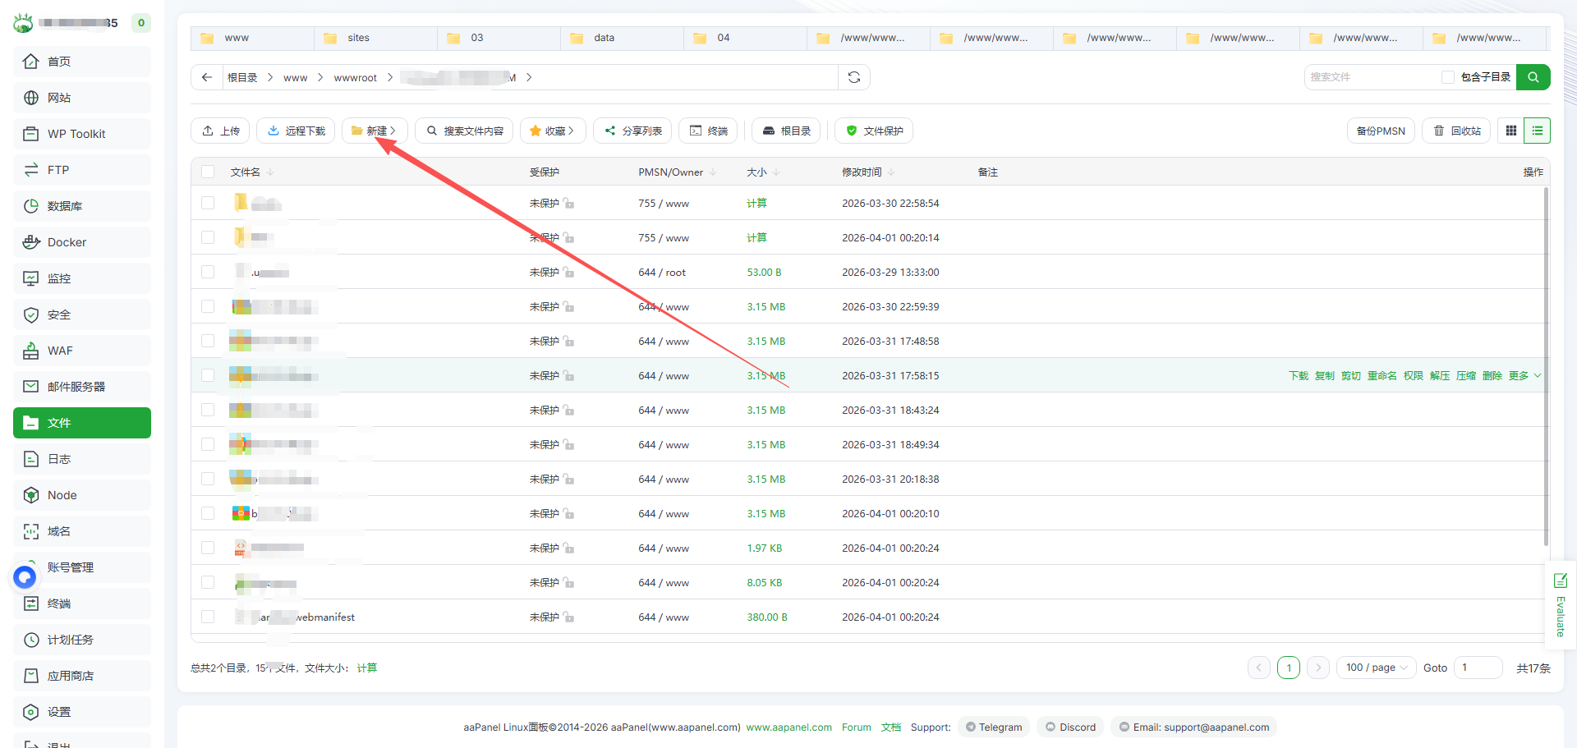Open the 终端 terminal toolbar button
The height and width of the screenshot is (748, 1577).
(x=708, y=131)
